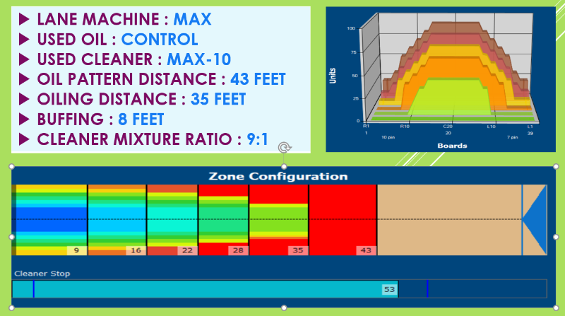Click the left blue marker on Cleaner Stop bar

click(33, 288)
